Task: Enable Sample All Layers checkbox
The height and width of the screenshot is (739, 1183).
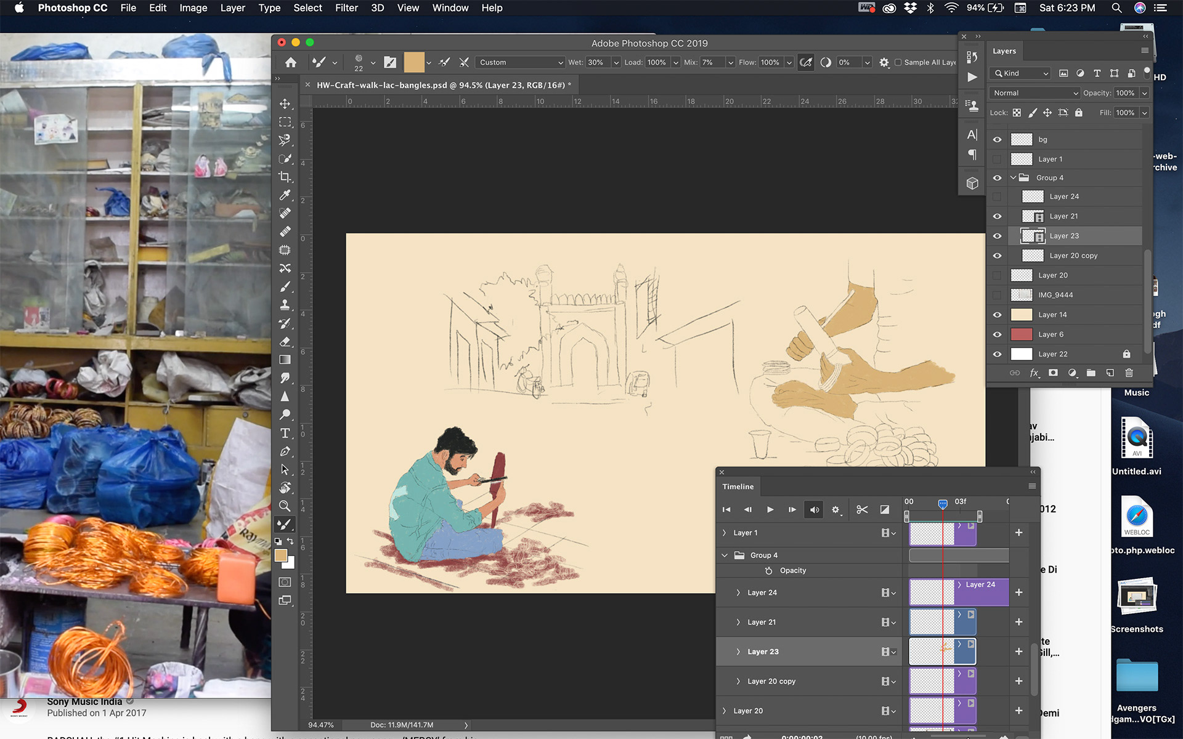Action: pos(898,62)
